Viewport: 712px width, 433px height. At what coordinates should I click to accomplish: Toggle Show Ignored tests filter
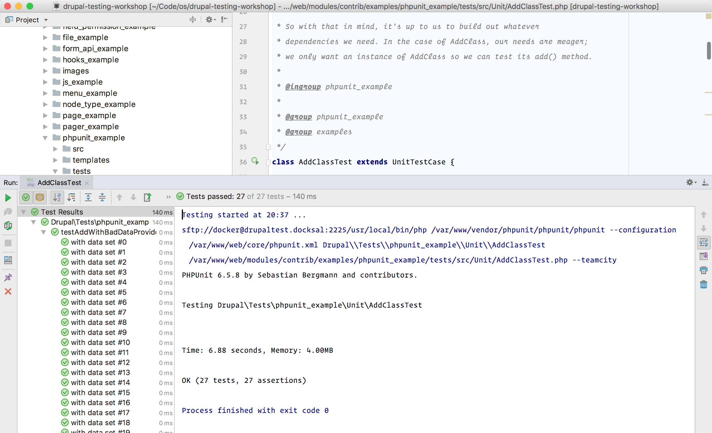tap(40, 197)
